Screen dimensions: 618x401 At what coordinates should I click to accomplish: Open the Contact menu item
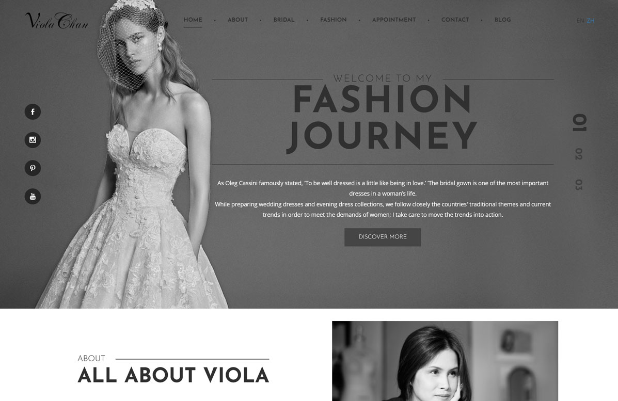click(x=455, y=20)
